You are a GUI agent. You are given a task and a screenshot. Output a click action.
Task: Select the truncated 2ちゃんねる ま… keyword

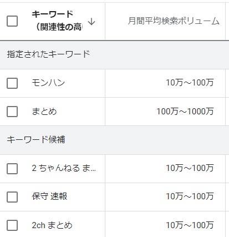[64, 168]
